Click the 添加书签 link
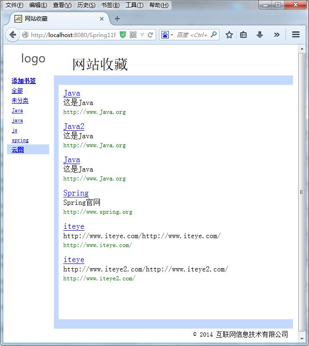The width and height of the screenshot is (309, 346). 23,81
